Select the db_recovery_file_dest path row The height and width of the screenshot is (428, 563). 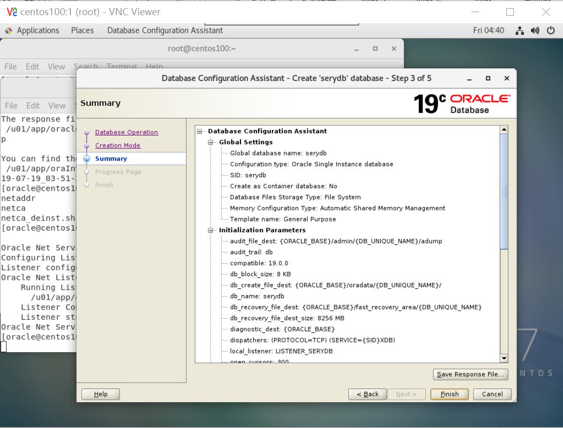[356, 308]
